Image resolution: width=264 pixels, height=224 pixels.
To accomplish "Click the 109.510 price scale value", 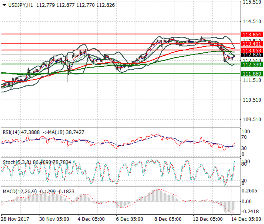I will coord(252,120).
